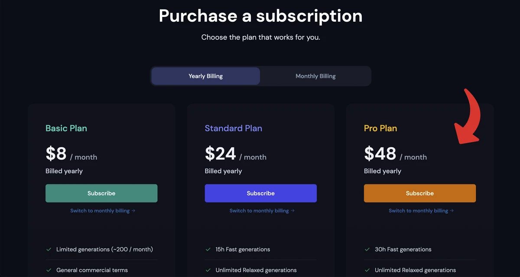Click checkmark icon beside 15h Fast generations
The width and height of the screenshot is (520, 277).
208,249
